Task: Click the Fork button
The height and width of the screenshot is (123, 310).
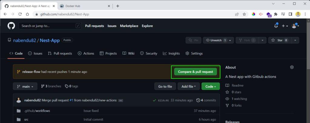Action: (247, 40)
